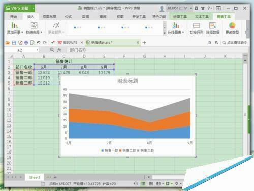This screenshot has width=254, height=191.
Task: Open the 图表工具 Chart Tools tab
Action: coord(224,17)
